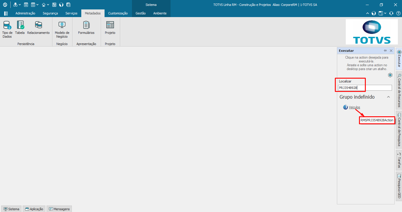Click the headset support icon

click(391, 13)
